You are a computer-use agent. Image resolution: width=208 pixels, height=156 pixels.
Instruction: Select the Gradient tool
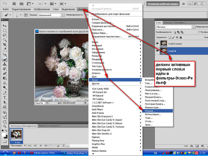click(x=5, y=78)
